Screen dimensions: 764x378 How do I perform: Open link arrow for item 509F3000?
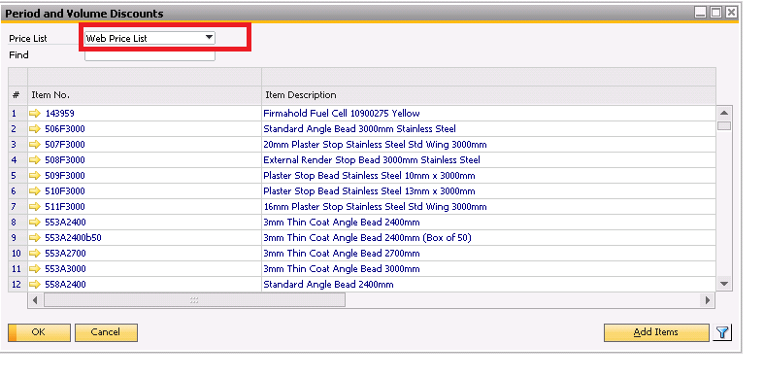pyautogui.click(x=35, y=176)
